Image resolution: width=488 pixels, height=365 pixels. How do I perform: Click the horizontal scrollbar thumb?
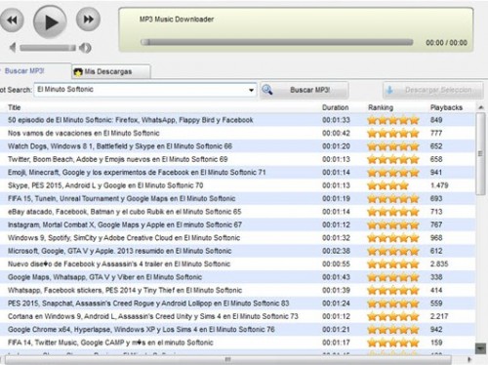click(x=227, y=359)
